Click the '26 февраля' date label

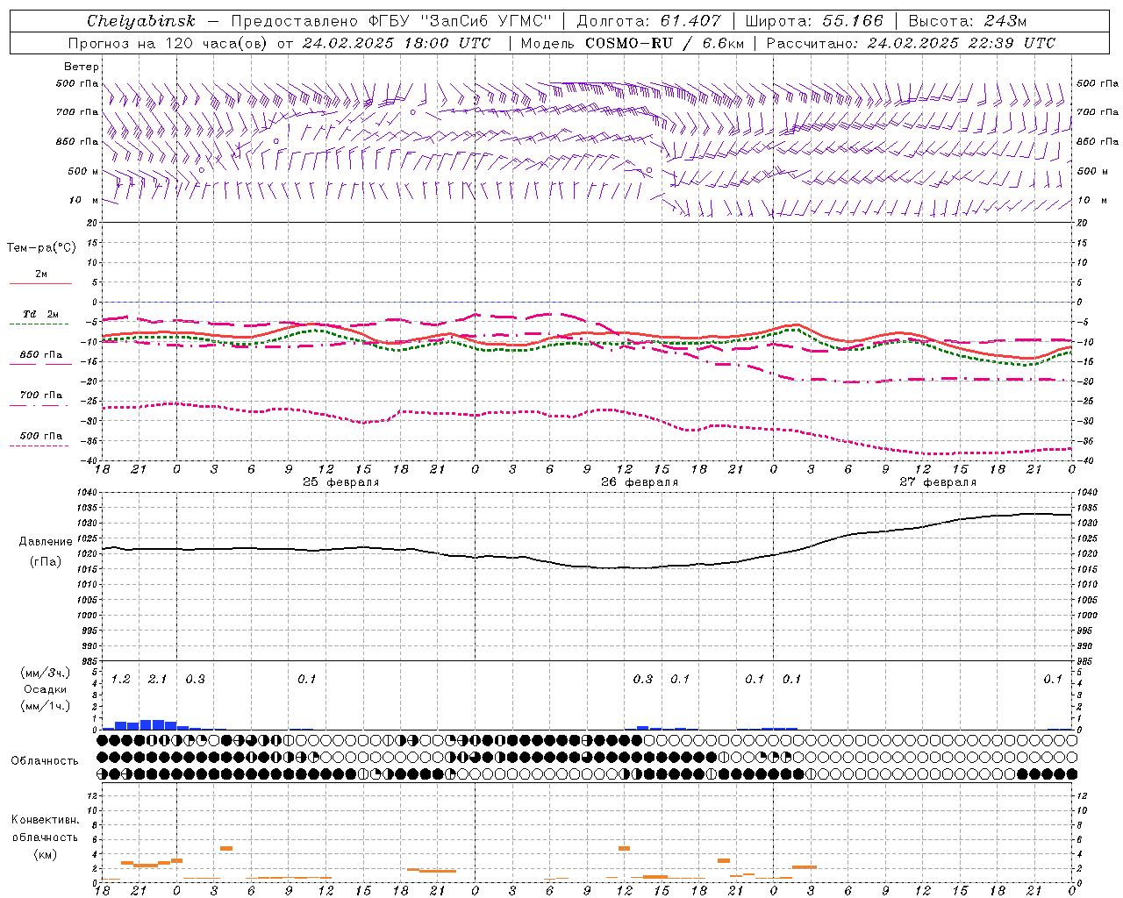point(640,482)
